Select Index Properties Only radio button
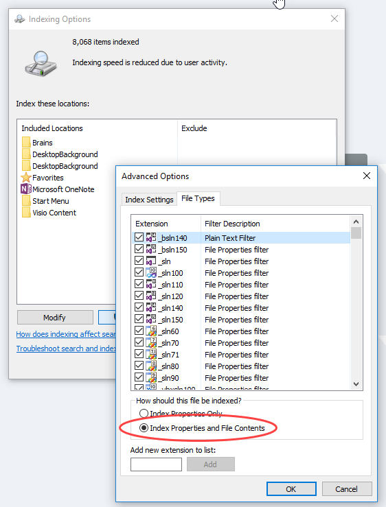 (144, 413)
